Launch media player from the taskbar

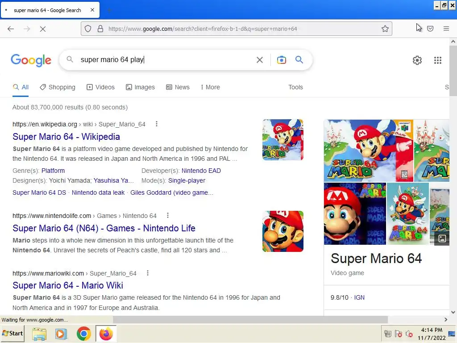tap(61, 334)
